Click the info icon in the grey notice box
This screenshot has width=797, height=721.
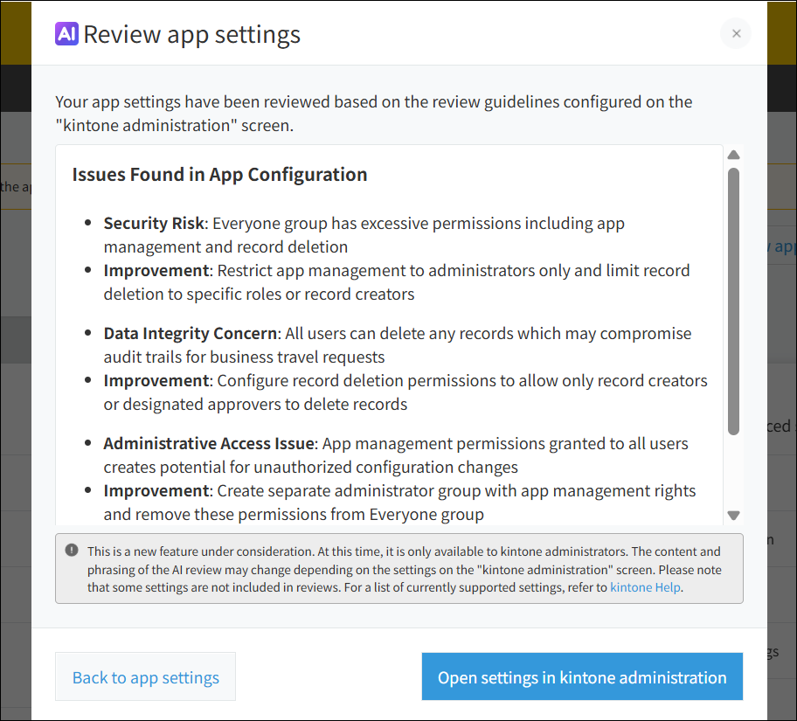[70, 551]
